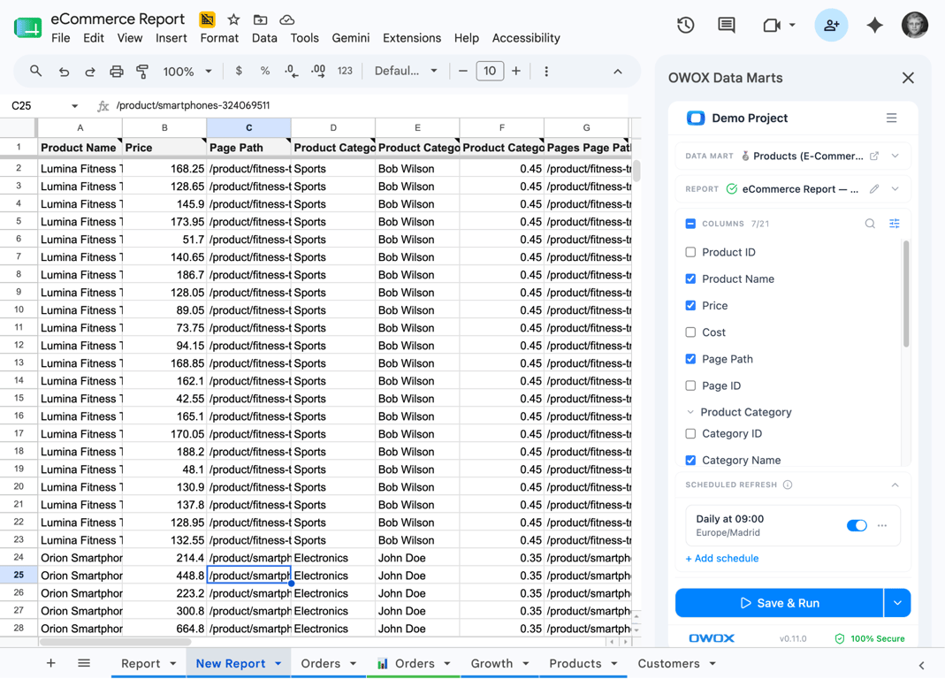
Task: Open the comments icon
Action: 727,25
